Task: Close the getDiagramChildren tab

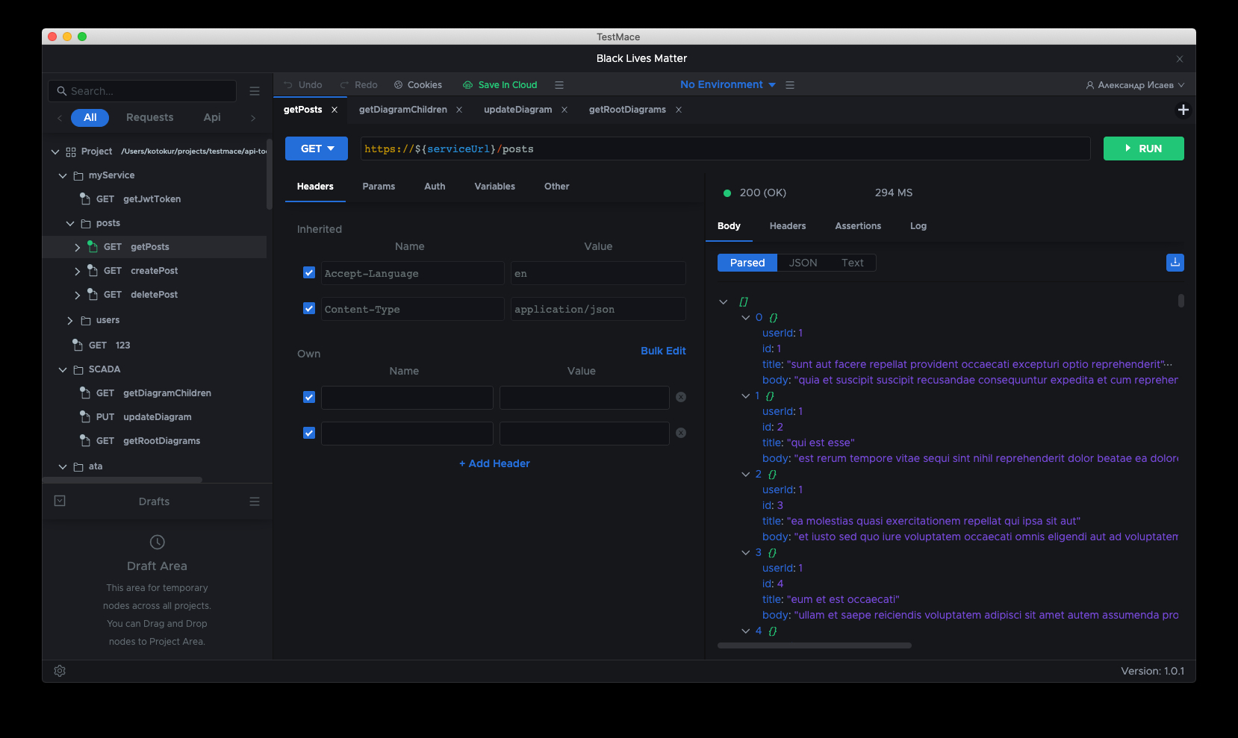Action: (x=459, y=110)
